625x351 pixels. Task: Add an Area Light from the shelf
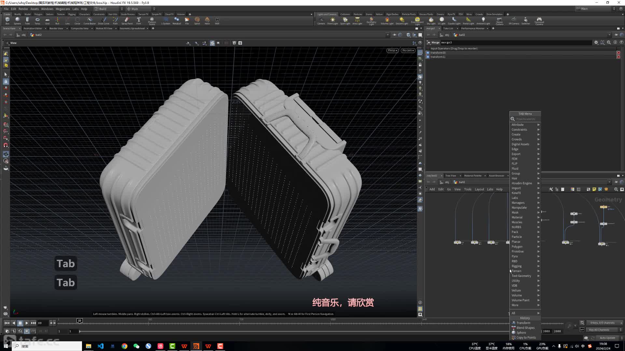[357, 21]
